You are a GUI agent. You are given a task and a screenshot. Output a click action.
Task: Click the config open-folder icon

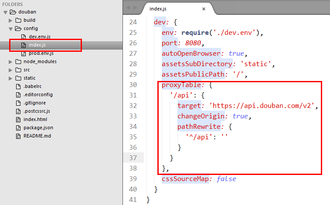coord(18,28)
